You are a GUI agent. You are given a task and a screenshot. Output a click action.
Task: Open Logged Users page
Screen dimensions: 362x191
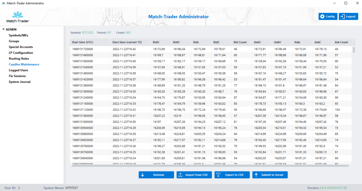(18, 70)
